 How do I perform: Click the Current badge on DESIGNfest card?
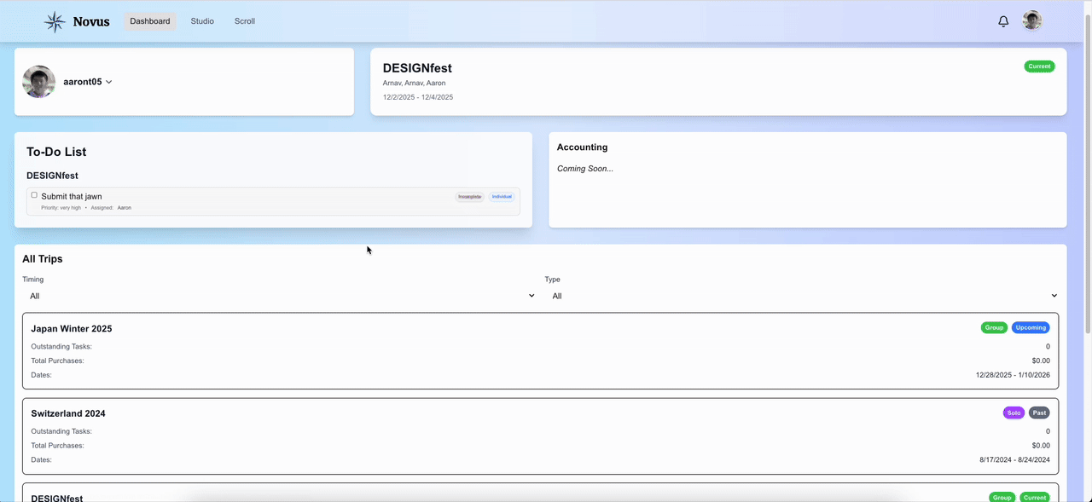1039,66
